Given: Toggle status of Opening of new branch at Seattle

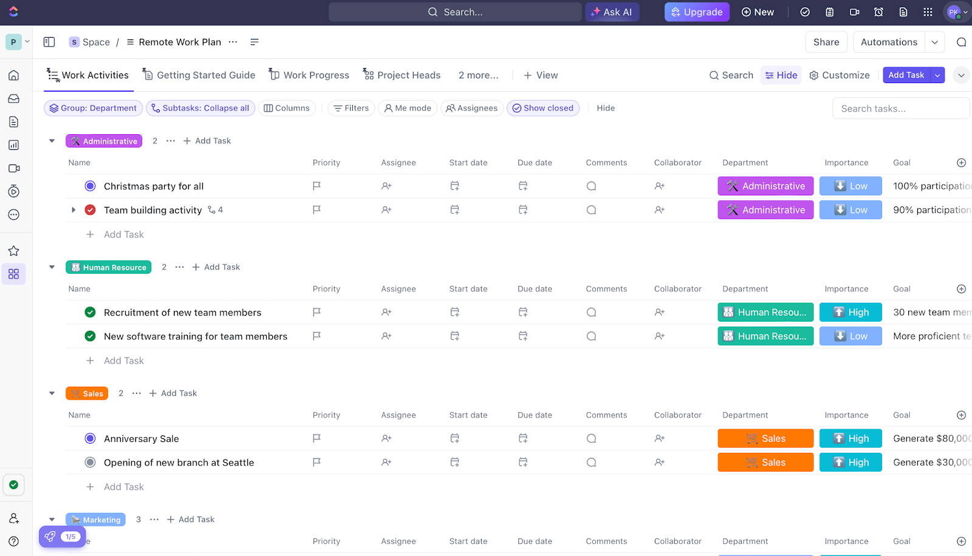Looking at the screenshot, I should (90, 463).
